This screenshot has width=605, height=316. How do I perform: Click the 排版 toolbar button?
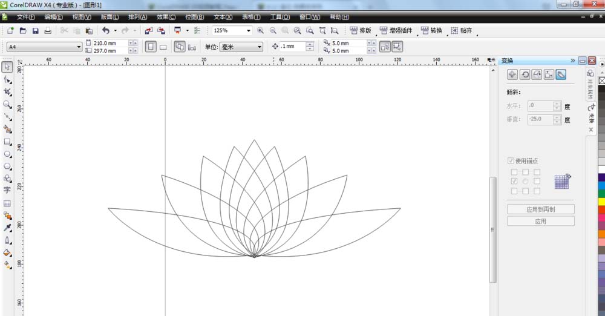pyautogui.click(x=361, y=30)
